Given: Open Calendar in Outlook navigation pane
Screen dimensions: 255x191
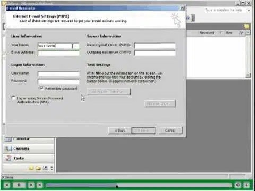Looking at the screenshot, I should click(x=29, y=140).
